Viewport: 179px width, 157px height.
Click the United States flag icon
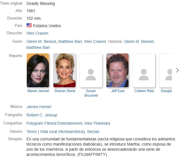pyautogui.click(x=29, y=25)
